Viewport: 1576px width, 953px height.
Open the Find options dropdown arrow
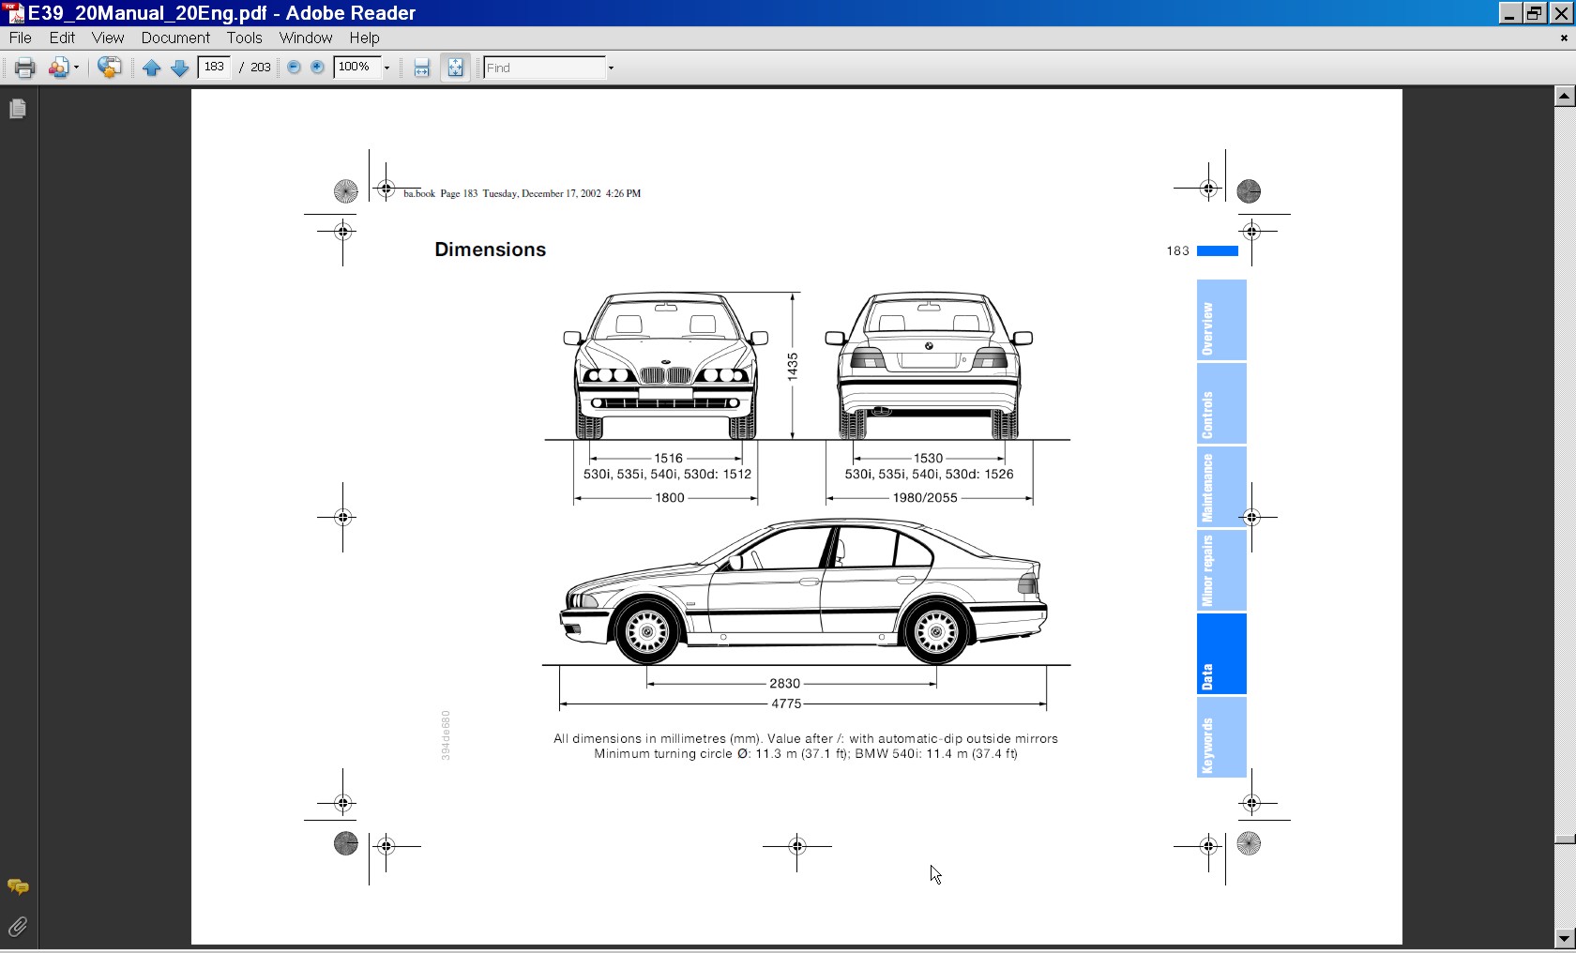click(x=611, y=68)
